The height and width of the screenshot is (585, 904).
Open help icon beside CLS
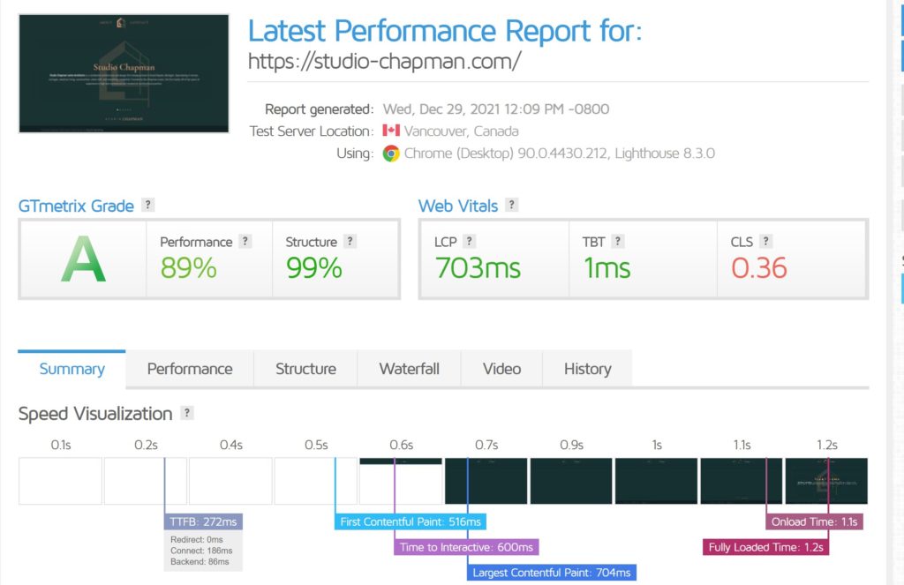[x=765, y=241]
